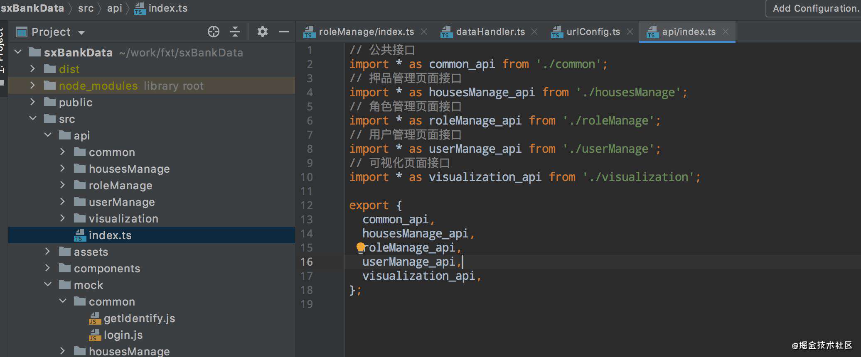Screen dimensions: 861x357
Task: Close the dataHandler.ts tab
Action: [x=535, y=32]
